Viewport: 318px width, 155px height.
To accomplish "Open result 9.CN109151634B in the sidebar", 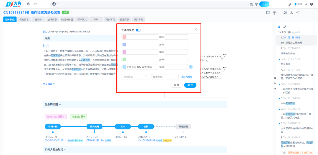I will click(x=290, y=137).
